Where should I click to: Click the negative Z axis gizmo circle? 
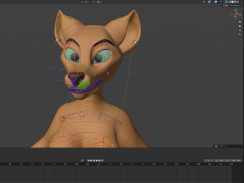[236, 18]
